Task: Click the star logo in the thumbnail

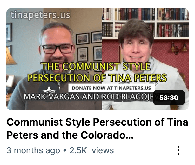Action: (x=49, y=90)
